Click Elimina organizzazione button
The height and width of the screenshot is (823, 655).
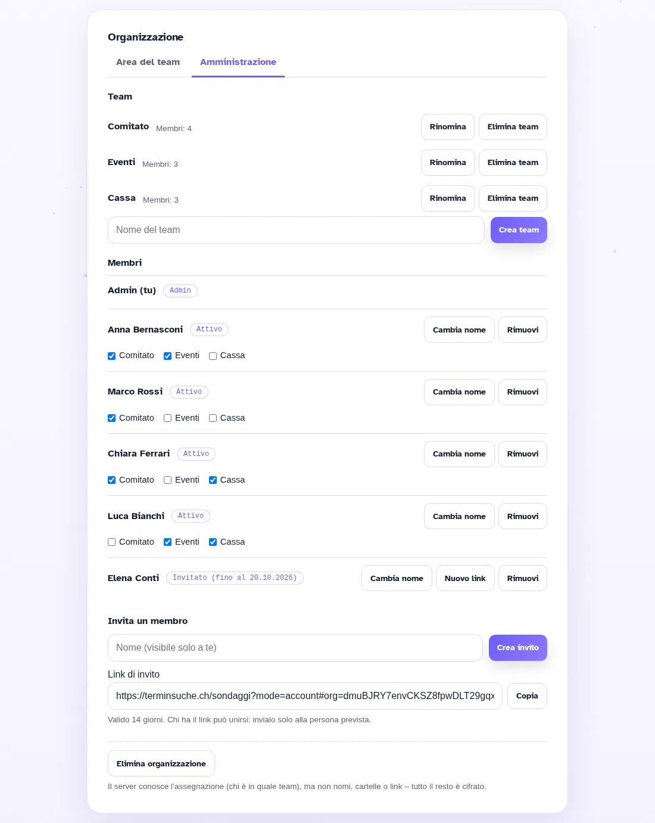pyautogui.click(x=161, y=763)
